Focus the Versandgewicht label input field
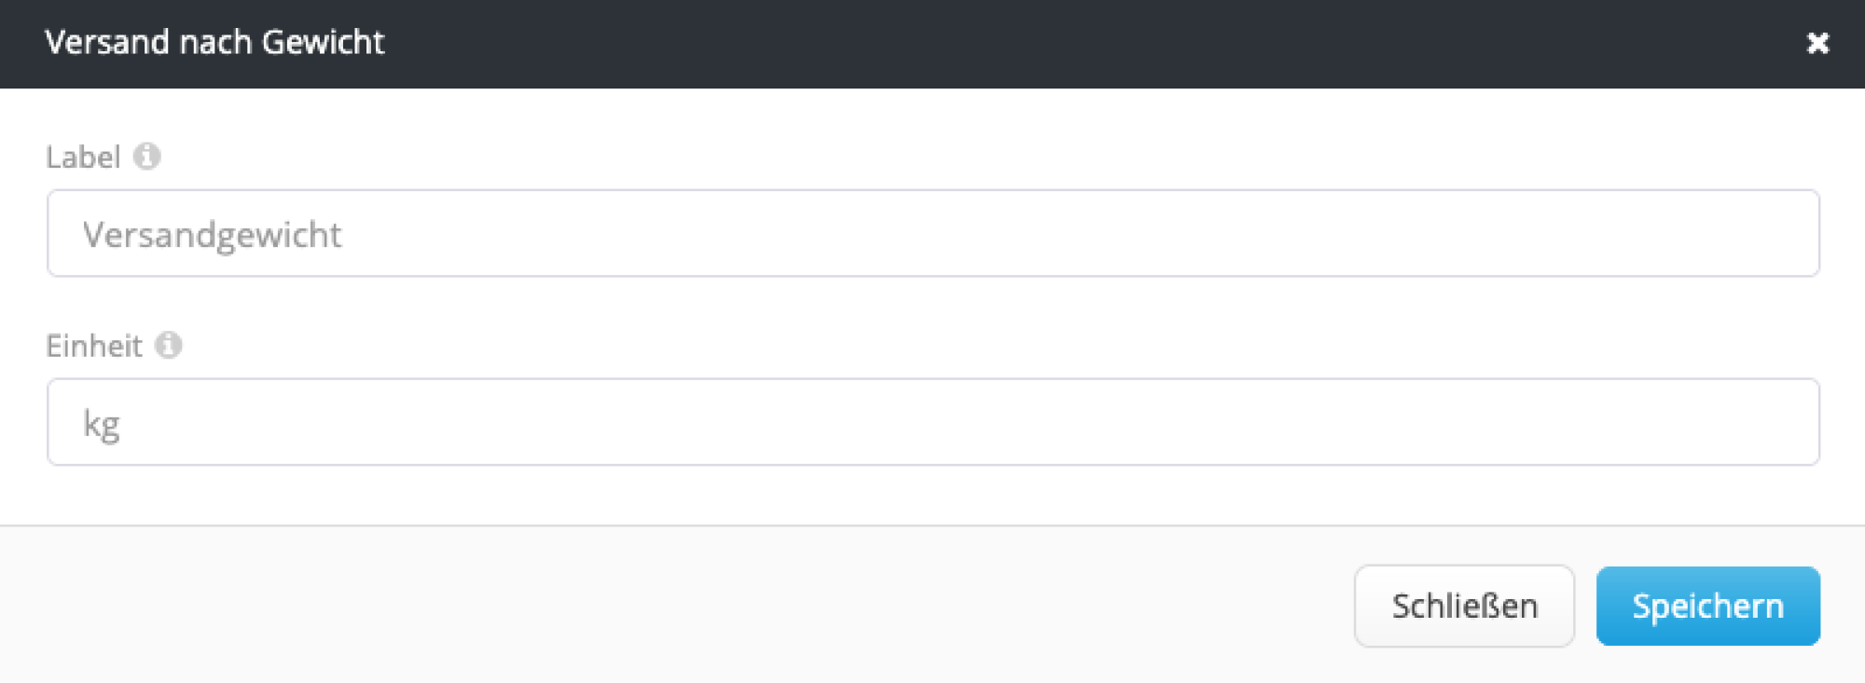Screen dimensions: 1865x683 tap(932, 234)
